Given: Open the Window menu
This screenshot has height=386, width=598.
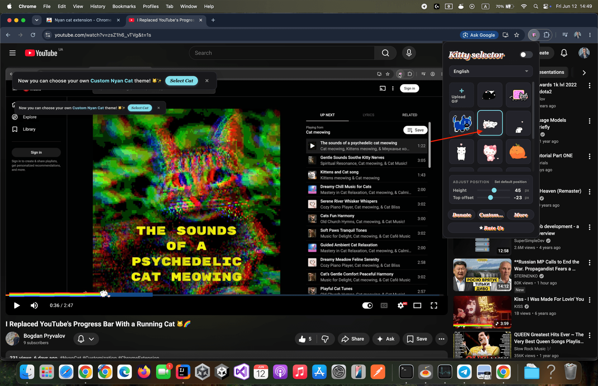Looking at the screenshot, I should [x=188, y=6].
